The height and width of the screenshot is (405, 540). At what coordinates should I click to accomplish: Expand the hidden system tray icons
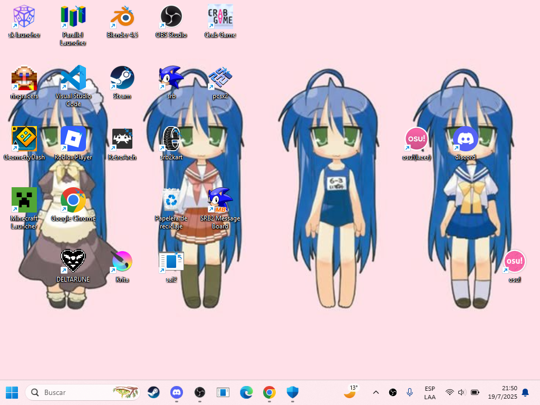[x=376, y=392]
